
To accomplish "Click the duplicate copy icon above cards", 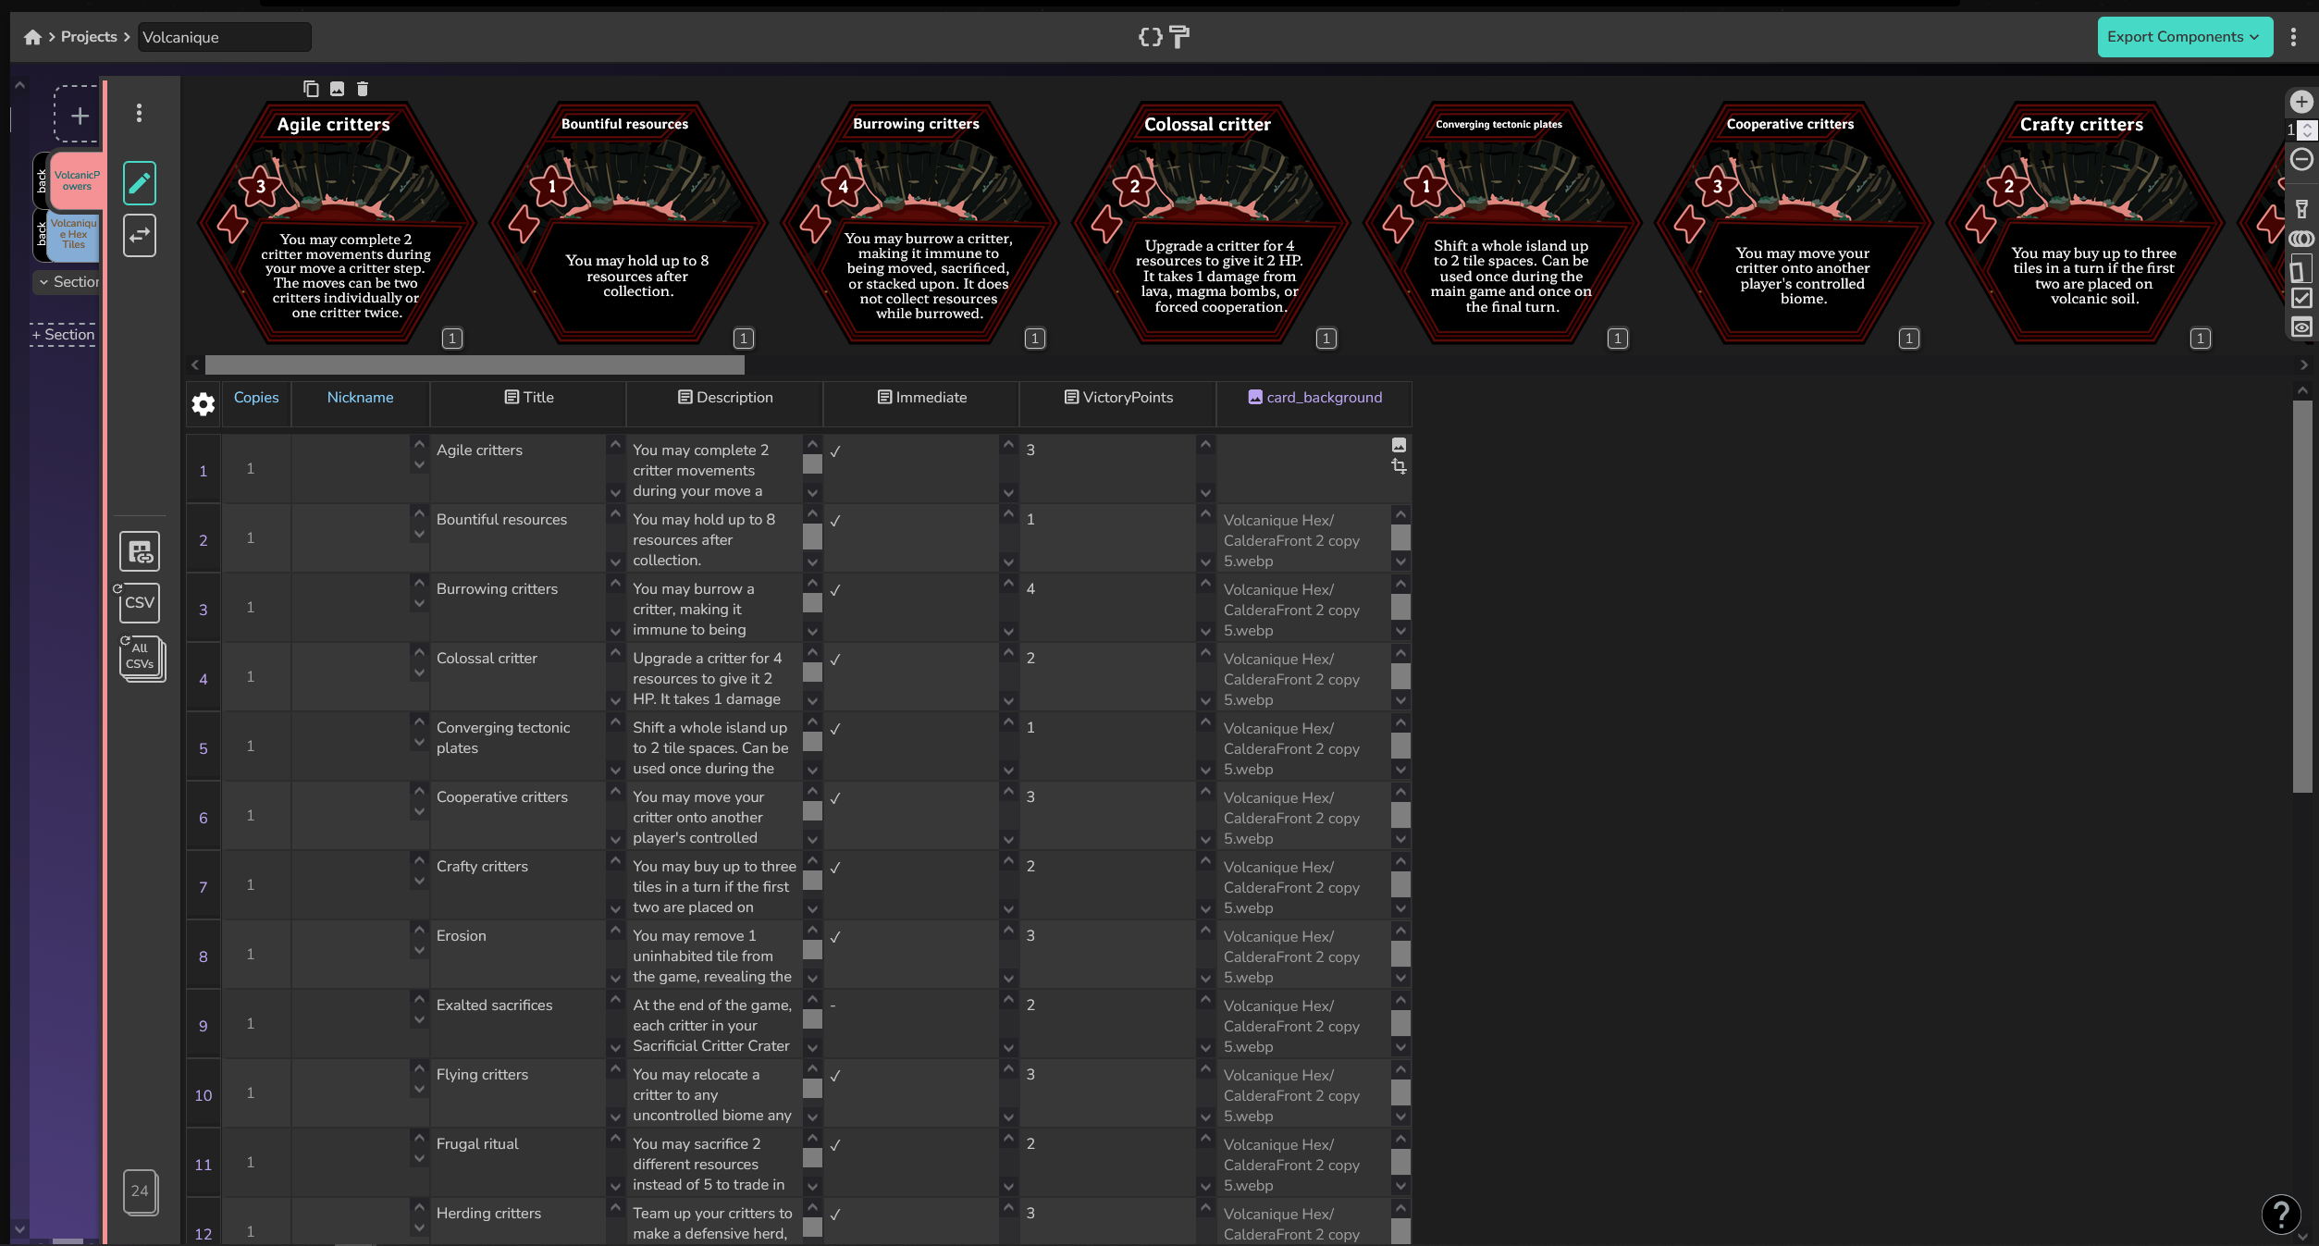I will tap(311, 89).
